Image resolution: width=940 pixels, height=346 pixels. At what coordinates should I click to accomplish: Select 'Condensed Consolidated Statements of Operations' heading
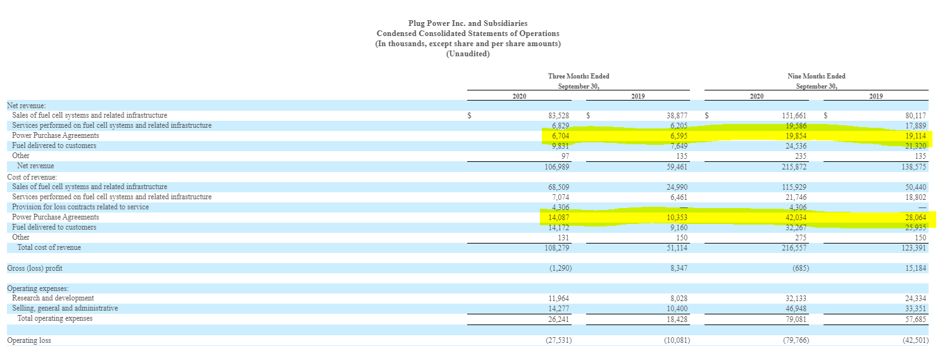[x=468, y=34]
